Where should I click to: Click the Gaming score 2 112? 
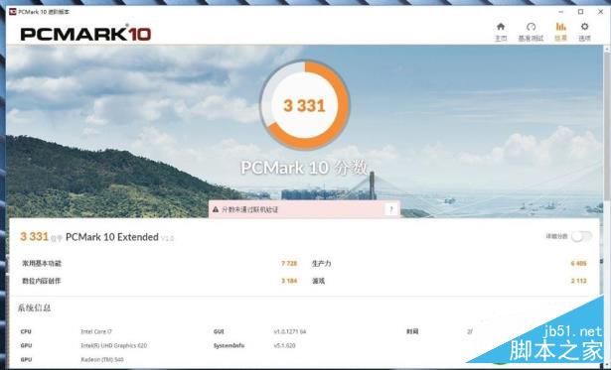click(x=578, y=281)
